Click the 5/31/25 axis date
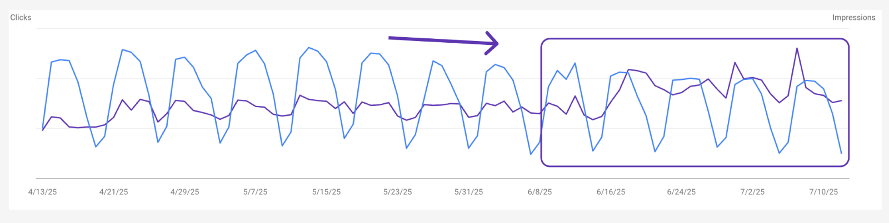 (x=468, y=192)
